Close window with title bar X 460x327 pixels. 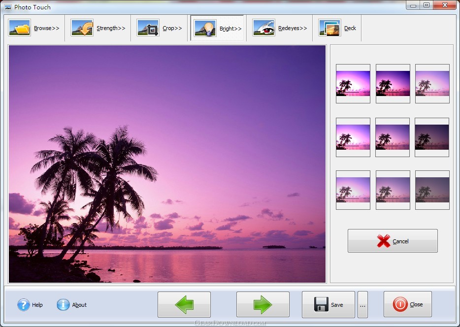(x=445, y=5)
